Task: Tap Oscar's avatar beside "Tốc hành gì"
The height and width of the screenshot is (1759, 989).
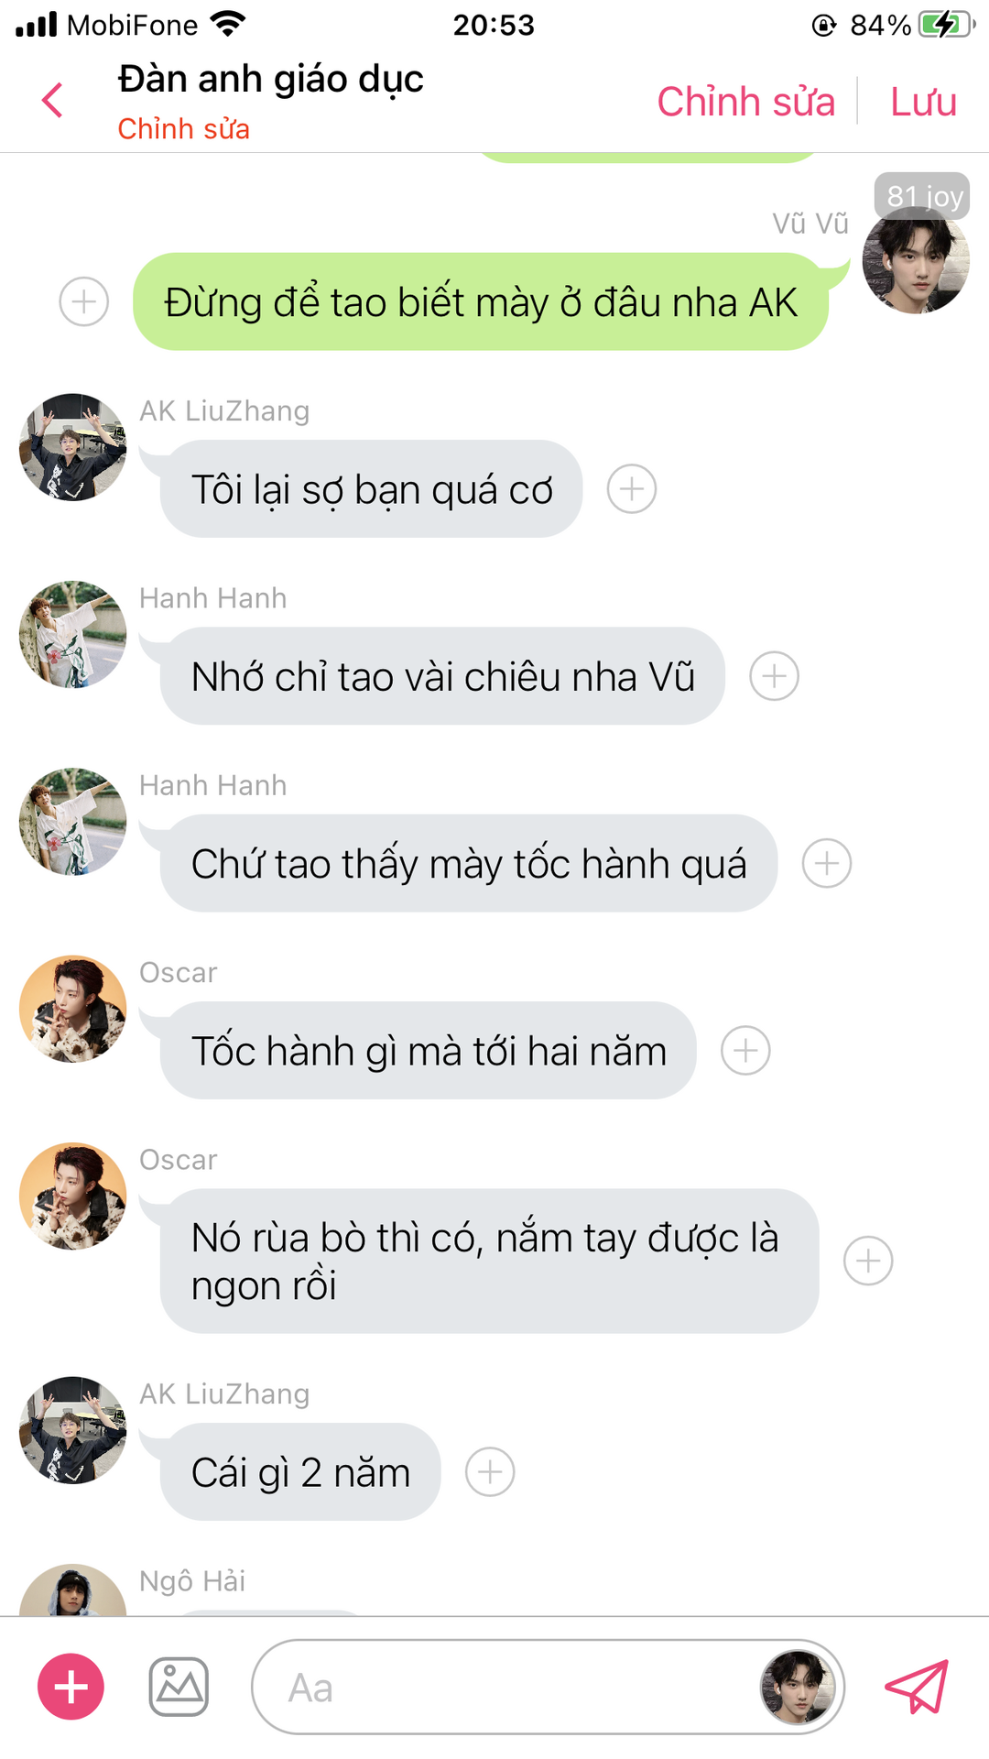Action: click(73, 1010)
